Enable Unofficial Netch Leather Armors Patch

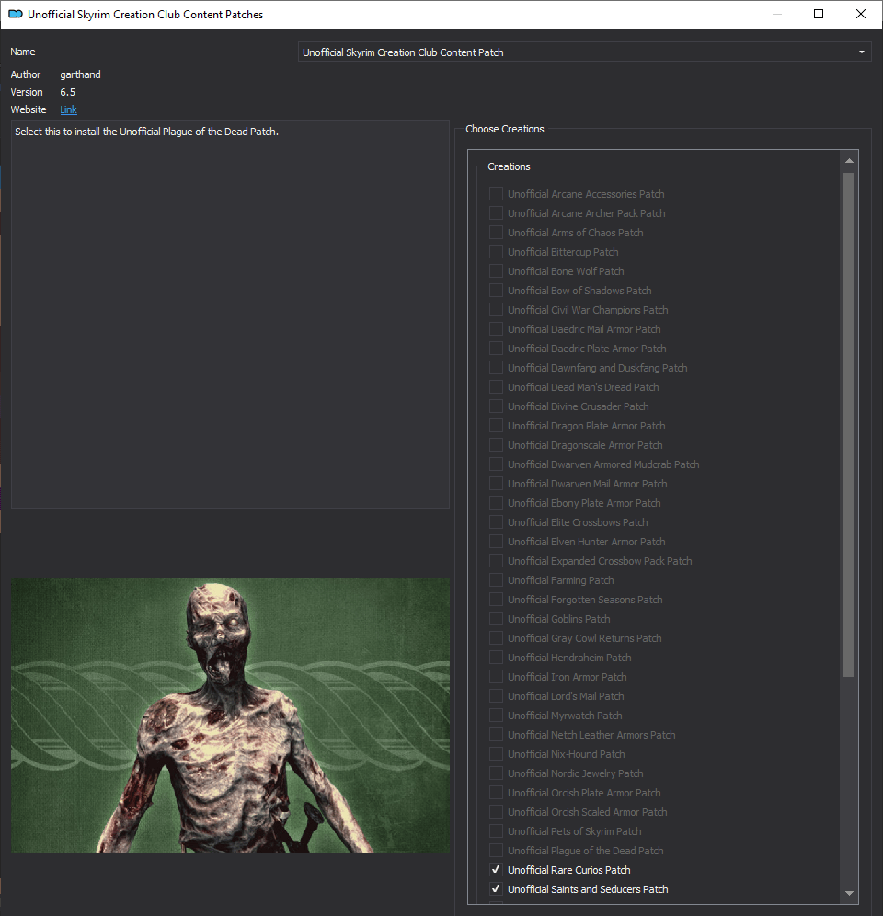point(496,733)
